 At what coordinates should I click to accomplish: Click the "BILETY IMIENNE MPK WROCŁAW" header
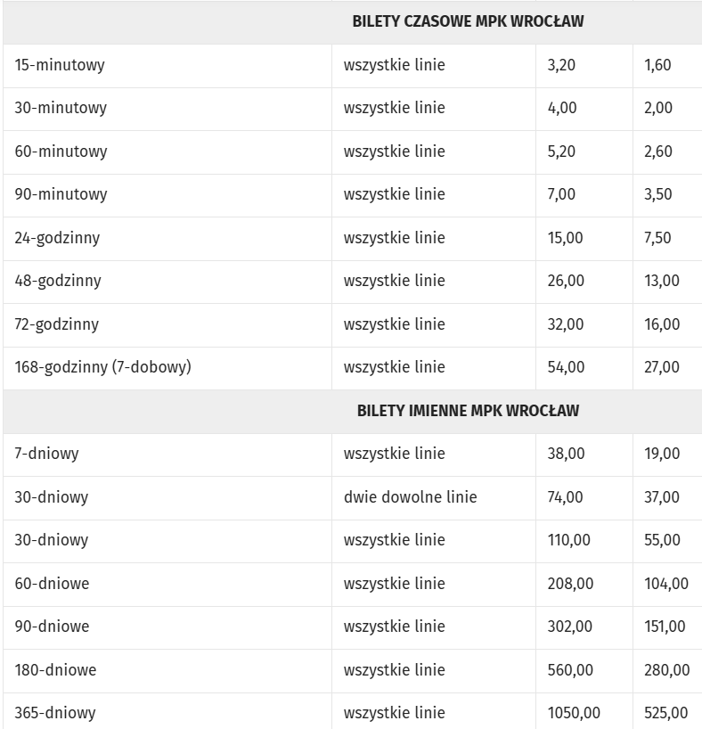coord(468,411)
